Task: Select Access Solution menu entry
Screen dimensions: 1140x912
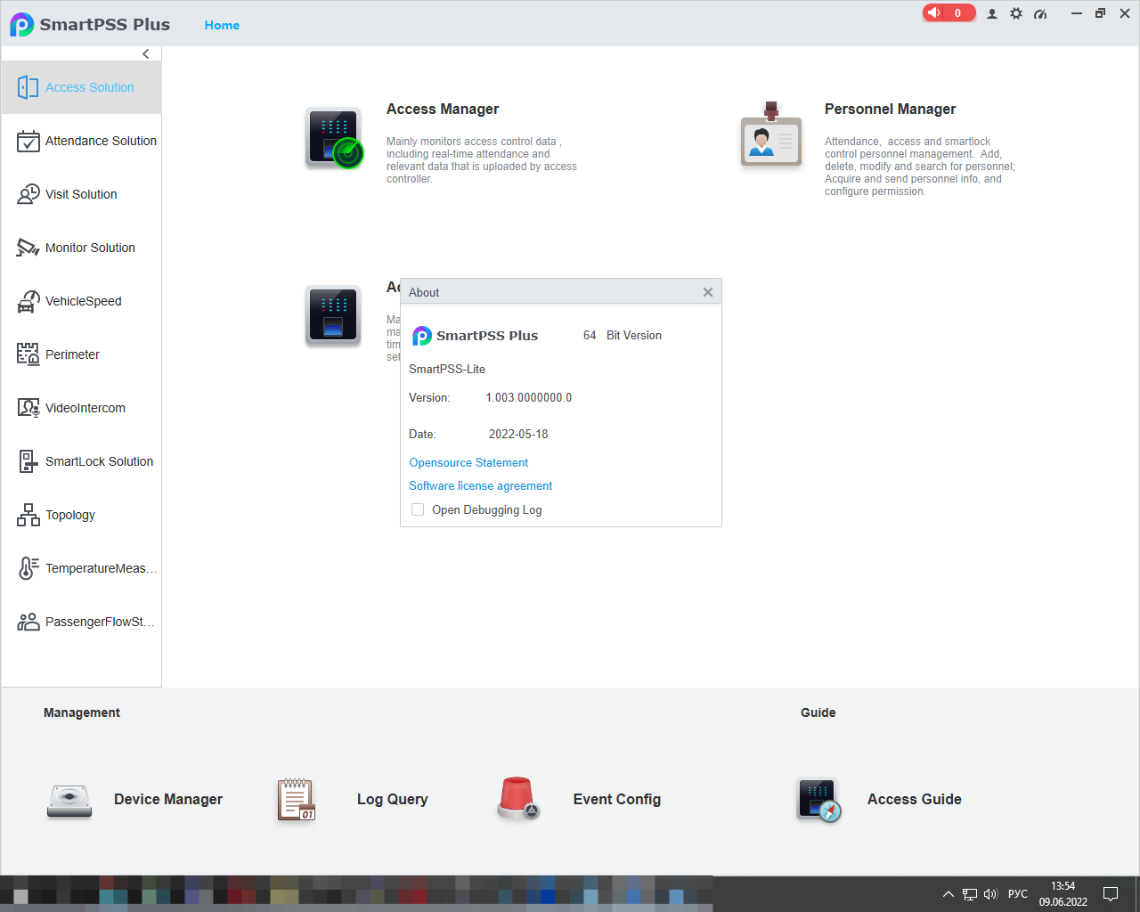Action: point(81,87)
